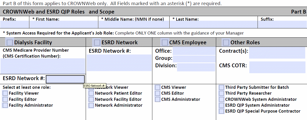Viewport: 307px width, 120px height.
Task: Check CROWNWeb System Administrator role
Action: [x=221, y=99]
